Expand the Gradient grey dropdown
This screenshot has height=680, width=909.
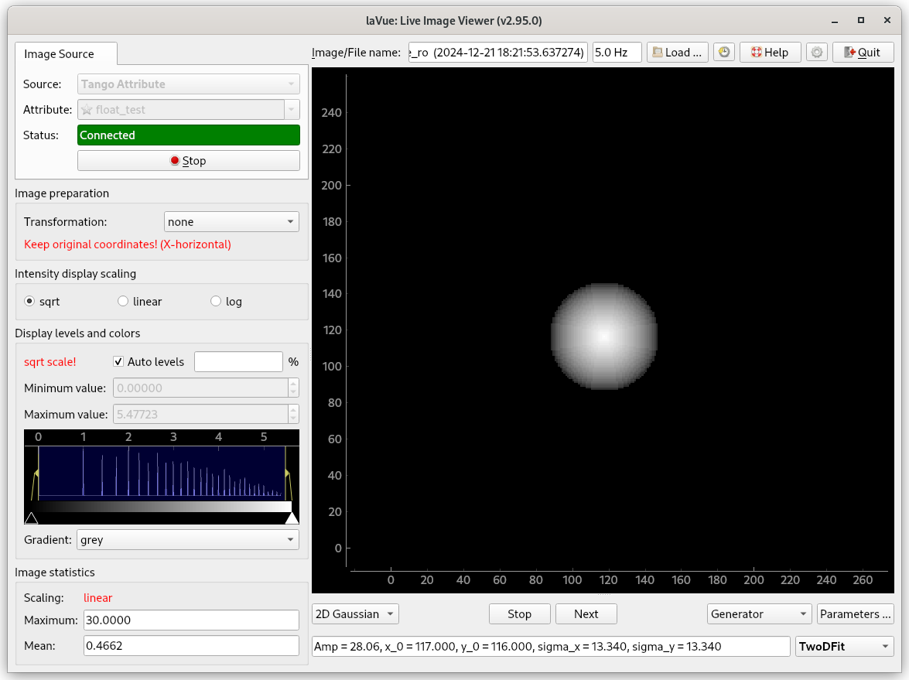[187, 540]
